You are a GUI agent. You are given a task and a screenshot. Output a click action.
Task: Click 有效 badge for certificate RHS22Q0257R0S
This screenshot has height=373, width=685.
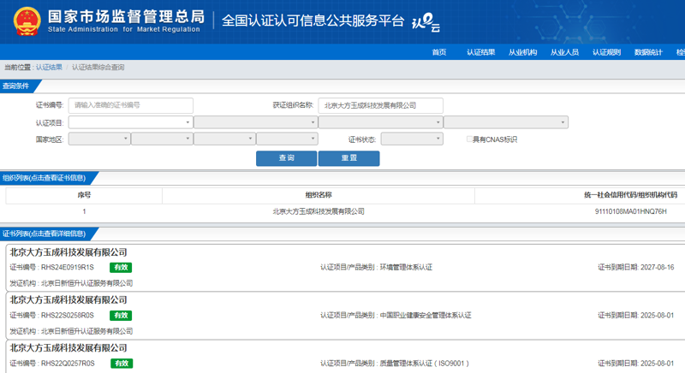[x=121, y=364]
